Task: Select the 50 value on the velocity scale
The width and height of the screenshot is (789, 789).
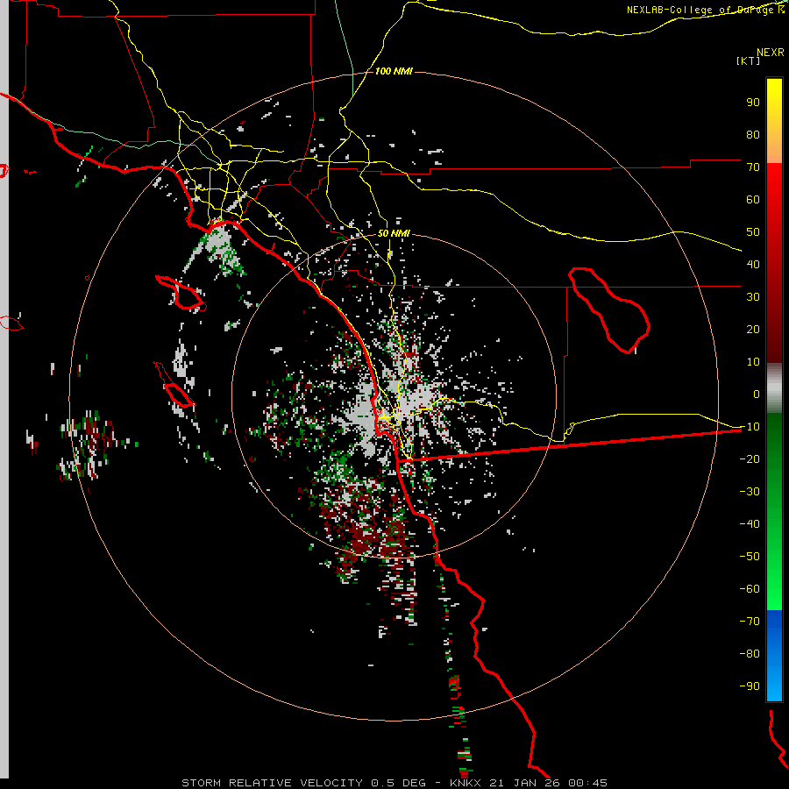Action: tap(753, 232)
